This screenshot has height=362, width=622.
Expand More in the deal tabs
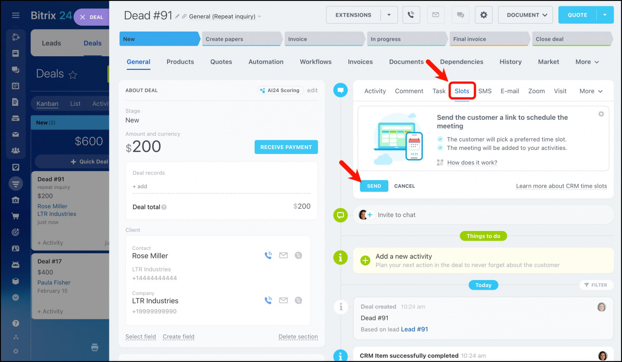pyautogui.click(x=587, y=62)
